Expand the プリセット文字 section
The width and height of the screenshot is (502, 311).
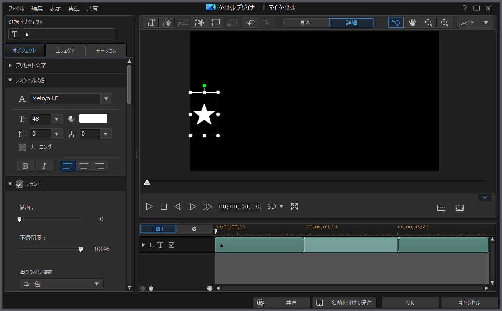coord(10,65)
